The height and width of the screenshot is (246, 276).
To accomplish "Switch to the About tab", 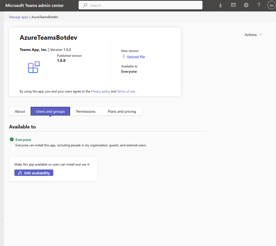I will [20, 111].
